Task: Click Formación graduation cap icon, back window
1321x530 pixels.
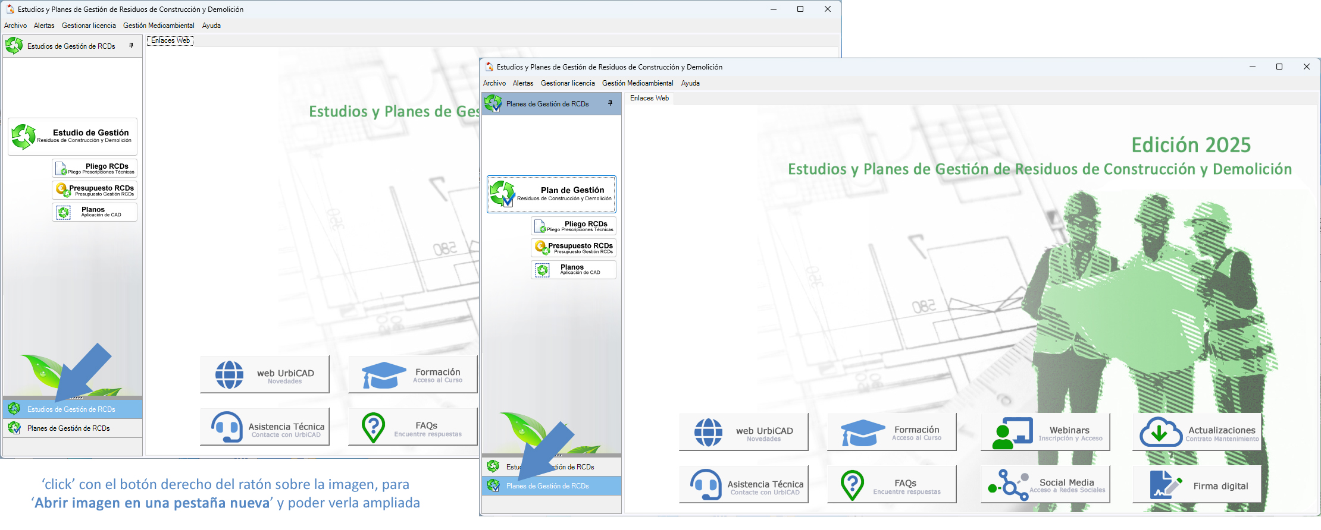Action: [384, 375]
